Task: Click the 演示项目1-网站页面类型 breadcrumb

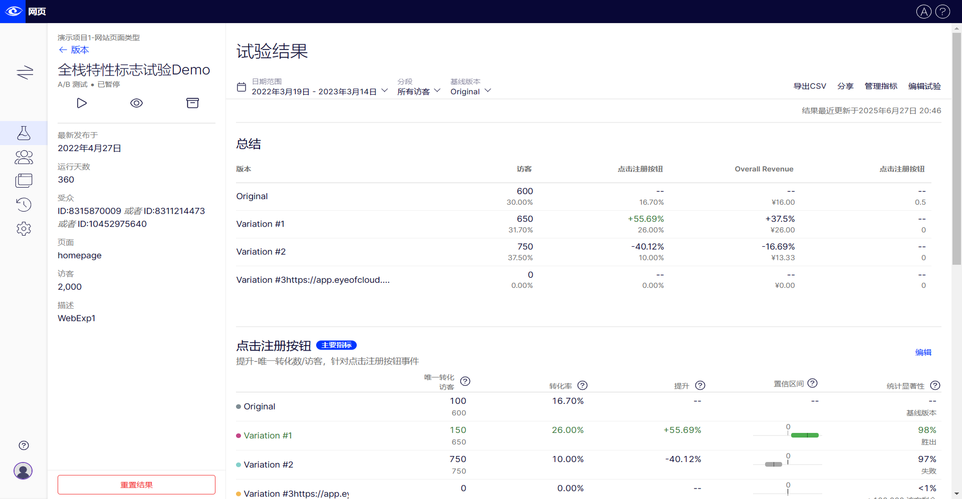Action: (99, 38)
